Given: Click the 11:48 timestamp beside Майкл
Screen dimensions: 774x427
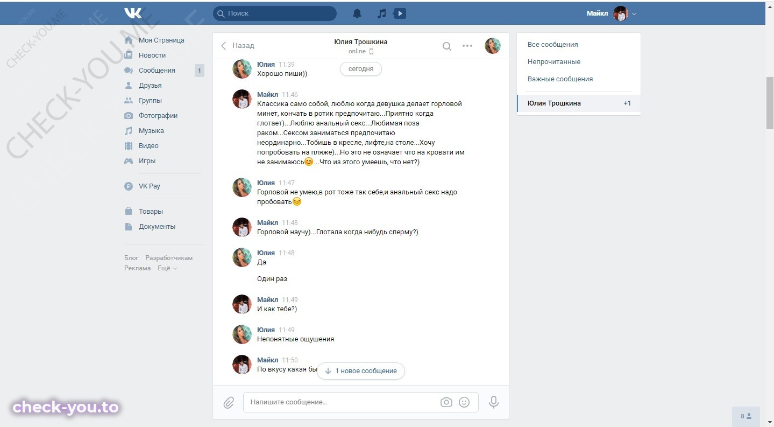Looking at the screenshot, I should coord(290,223).
